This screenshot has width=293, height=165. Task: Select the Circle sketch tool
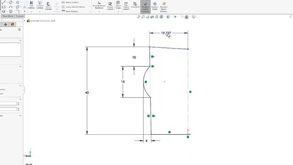pos(11,2)
